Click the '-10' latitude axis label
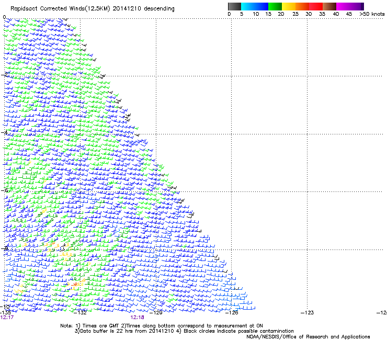Viewport: 387px width, 340px height. coord(5,307)
